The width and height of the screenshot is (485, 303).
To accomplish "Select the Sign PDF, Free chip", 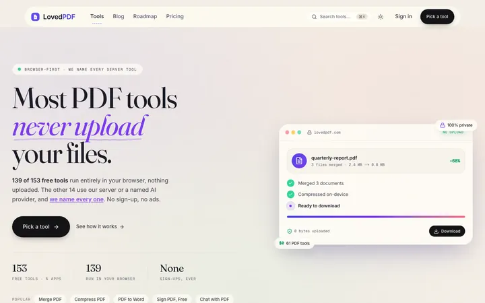I will point(172,299).
